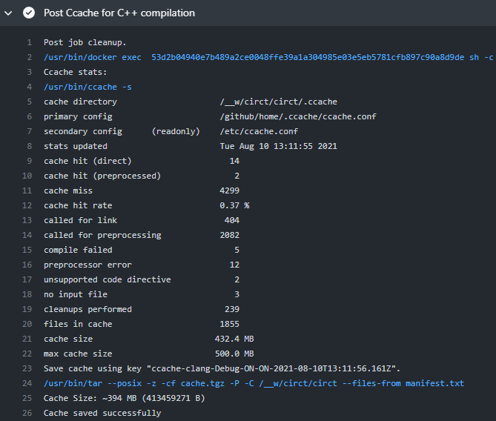Click the stats updated timestamp value
Screen dimensions: 496x421
pos(278,146)
